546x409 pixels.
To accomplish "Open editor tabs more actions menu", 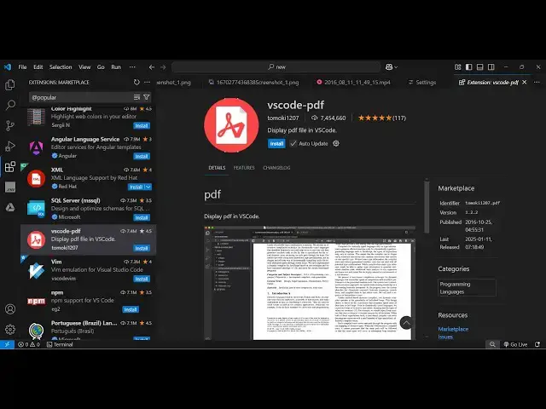I will tap(537, 82).
